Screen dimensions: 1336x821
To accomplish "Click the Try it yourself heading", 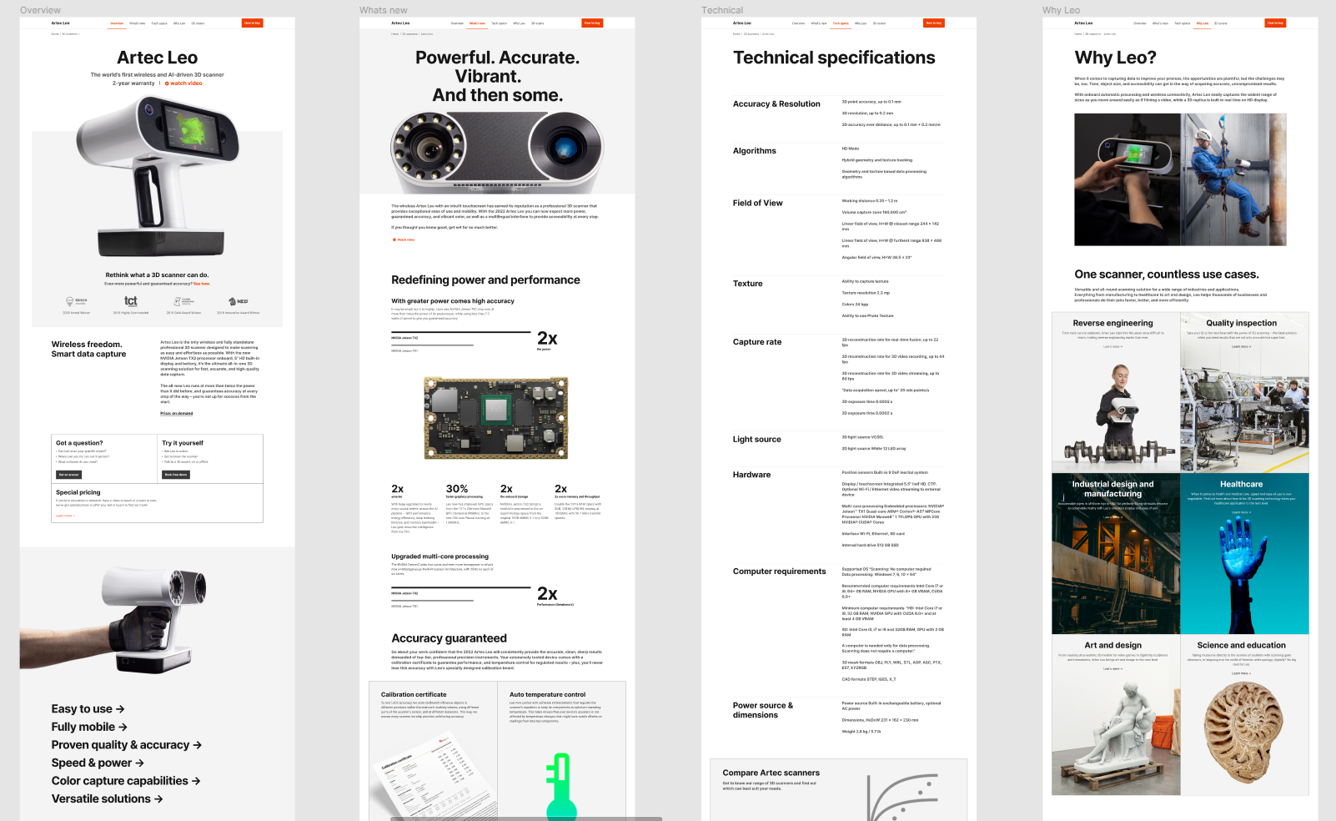I will (183, 443).
